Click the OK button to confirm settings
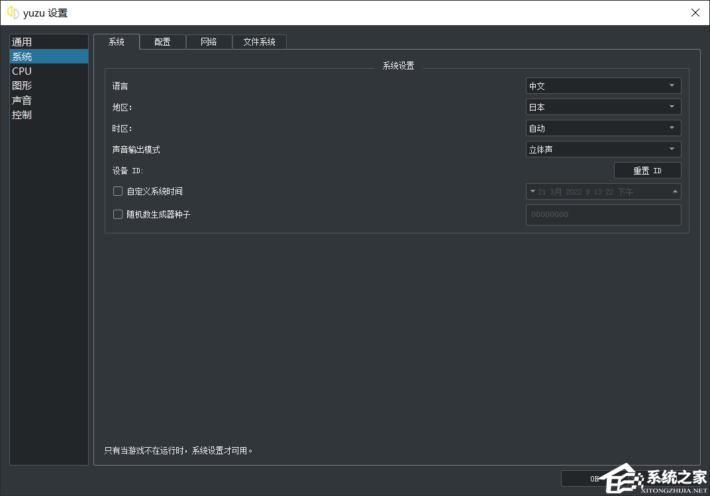The width and height of the screenshot is (710, 496). coord(593,478)
